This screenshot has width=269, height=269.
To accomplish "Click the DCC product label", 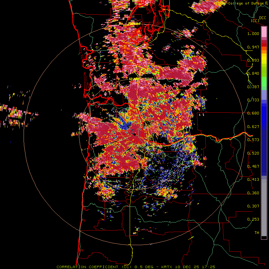I will (262, 18).
